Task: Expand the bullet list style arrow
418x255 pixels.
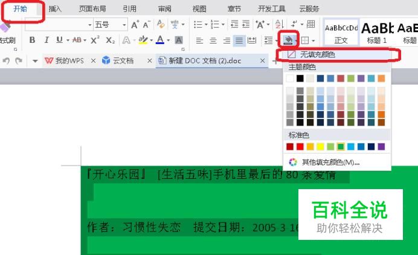Action: point(206,25)
